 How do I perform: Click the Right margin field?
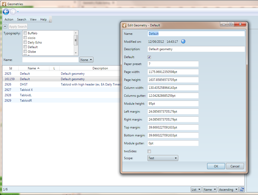tap(173, 120)
